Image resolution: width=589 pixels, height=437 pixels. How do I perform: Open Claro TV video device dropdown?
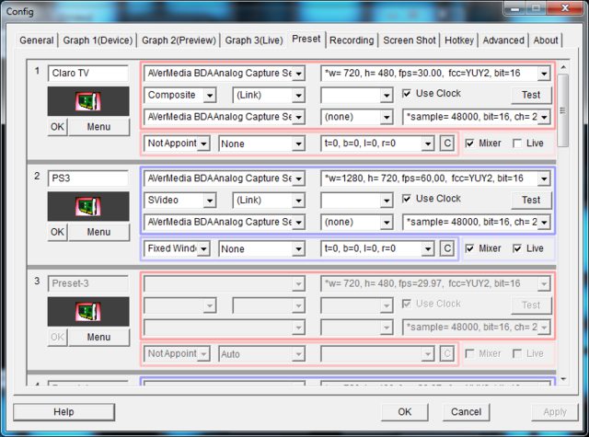pos(225,74)
